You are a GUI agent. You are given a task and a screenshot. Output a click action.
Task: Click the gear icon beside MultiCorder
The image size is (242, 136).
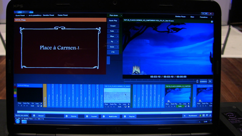click(x=103, y=116)
